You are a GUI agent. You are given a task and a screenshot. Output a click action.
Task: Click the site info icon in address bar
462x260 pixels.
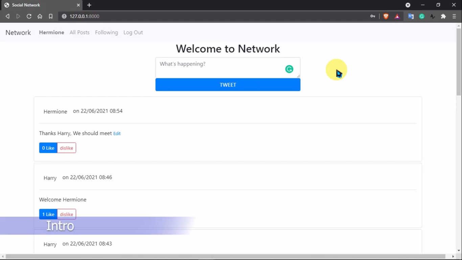[x=64, y=16]
